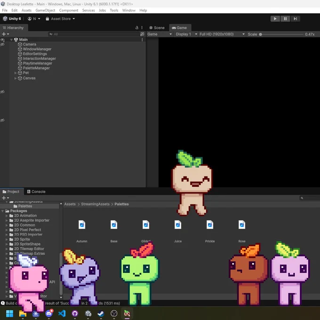Viewport: 320px width, 320px height.
Task: Toggle scene visibility eye at Main row
Action: click(2, 40)
